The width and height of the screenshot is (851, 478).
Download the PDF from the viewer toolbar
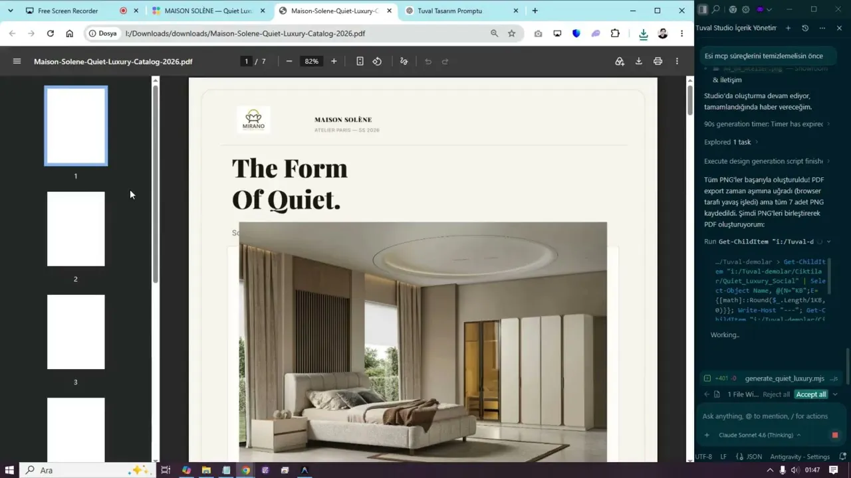tap(638, 61)
